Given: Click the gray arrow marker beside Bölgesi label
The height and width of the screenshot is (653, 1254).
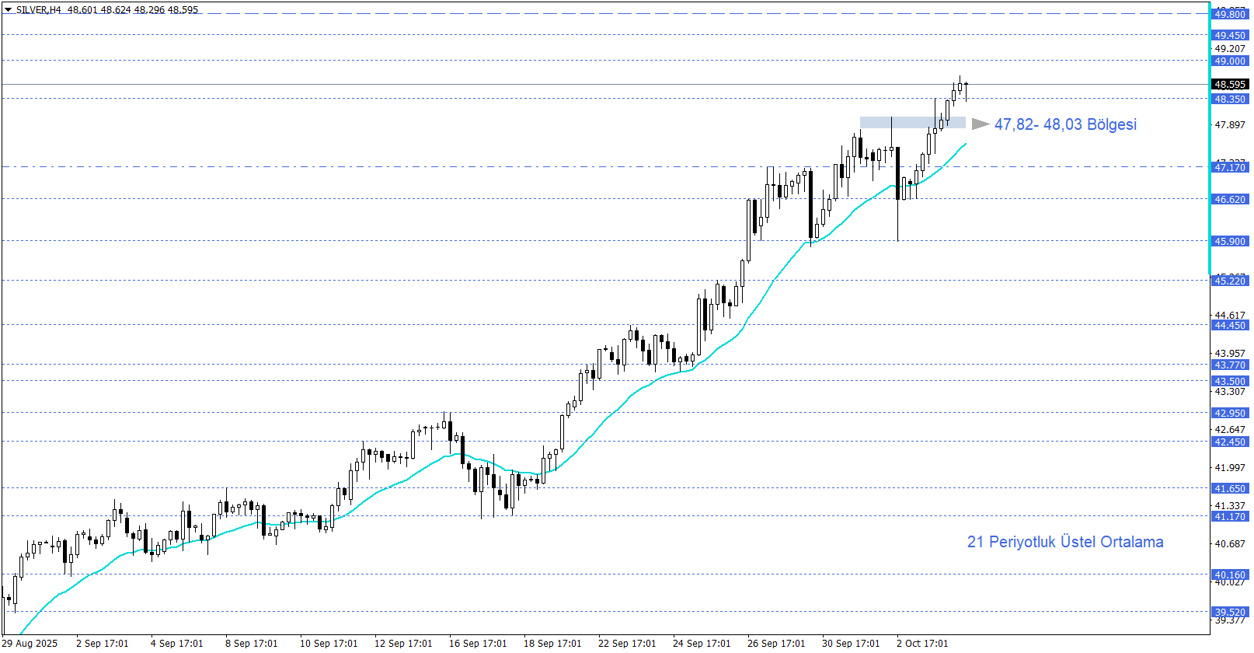Looking at the screenshot, I should click(x=980, y=124).
